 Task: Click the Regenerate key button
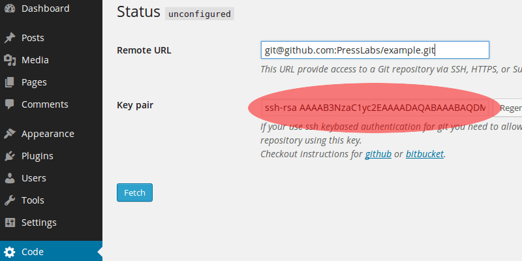pos(510,108)
